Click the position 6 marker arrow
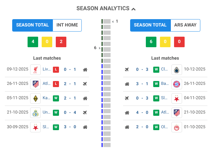 coord(100,48)
